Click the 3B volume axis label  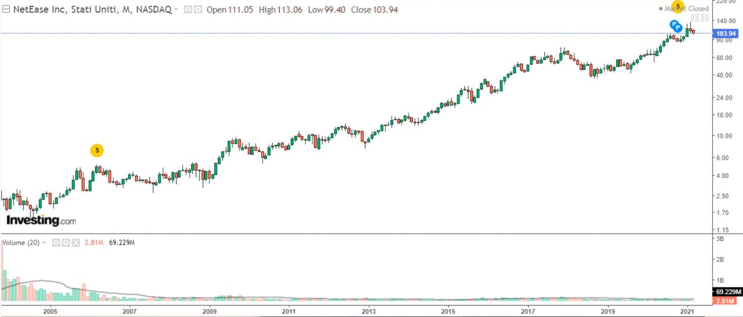pyautogui.click(x=721, y=238)
